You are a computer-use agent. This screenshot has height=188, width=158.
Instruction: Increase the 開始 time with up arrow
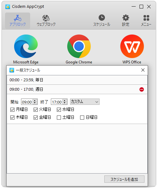click(35, 101)
